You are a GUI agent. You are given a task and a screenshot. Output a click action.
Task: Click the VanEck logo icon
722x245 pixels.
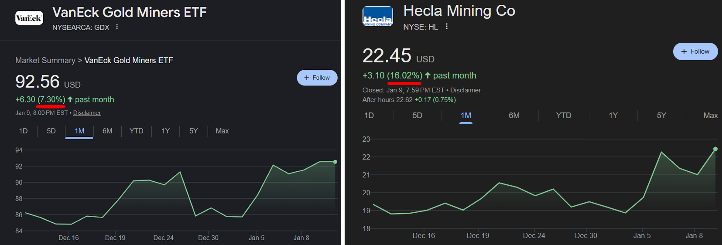[29, 18]
